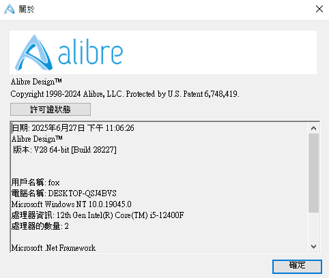Confirm the dialog with the 確定 button
The image size is (329, 278).
(x=297, y=266)
